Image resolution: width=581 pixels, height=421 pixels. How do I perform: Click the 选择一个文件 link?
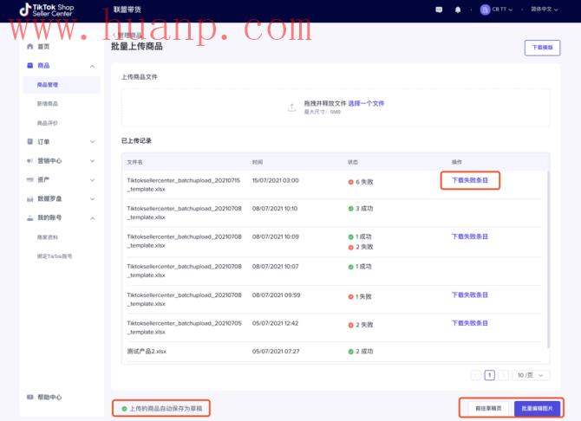(x=366, y=103)
